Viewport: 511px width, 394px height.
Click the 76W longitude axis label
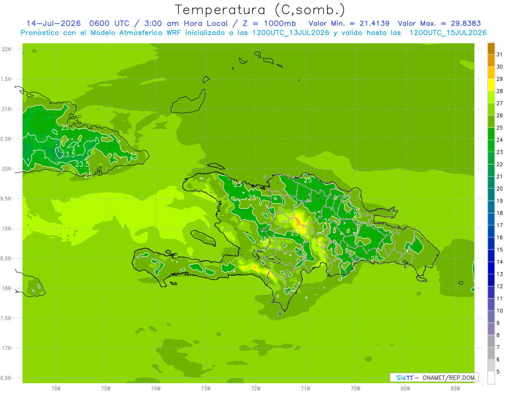(56, 388)
